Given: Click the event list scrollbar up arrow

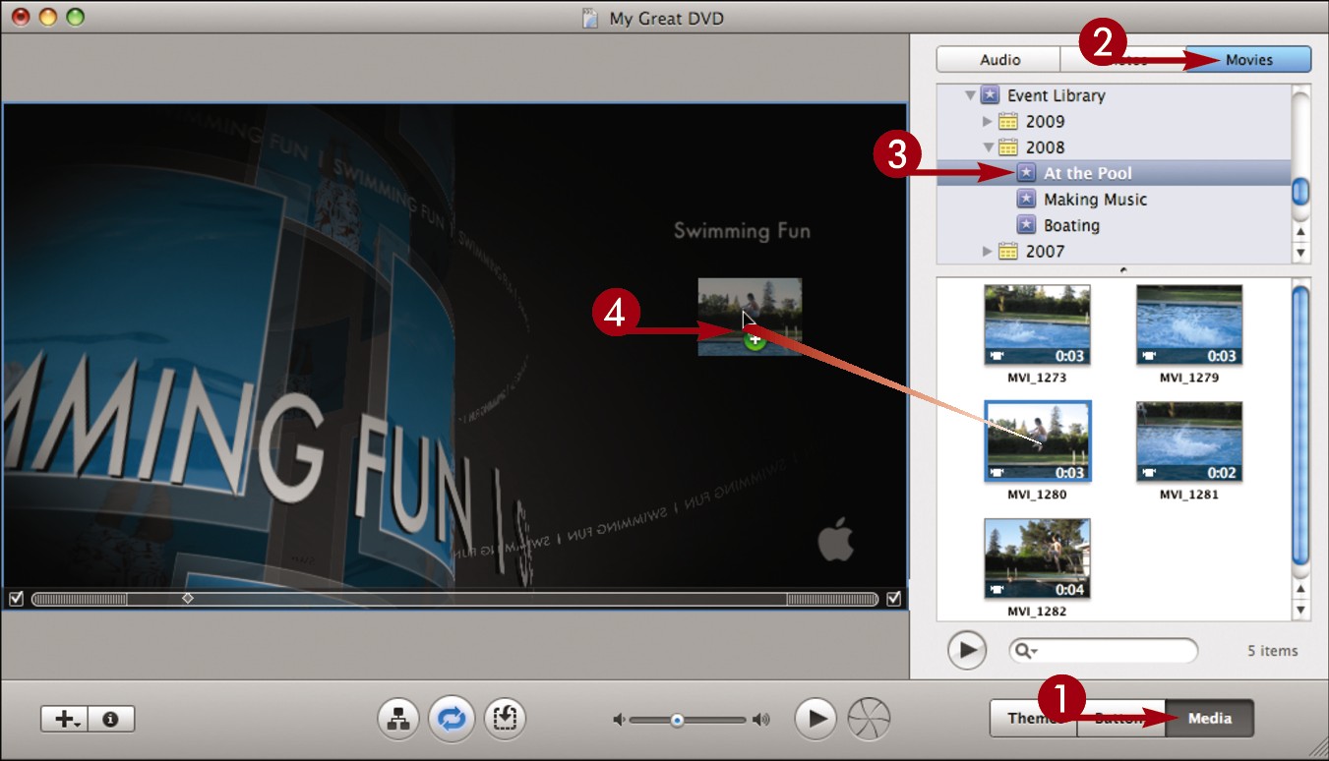Looking at the screenshot, I should tap(1300, 232).
